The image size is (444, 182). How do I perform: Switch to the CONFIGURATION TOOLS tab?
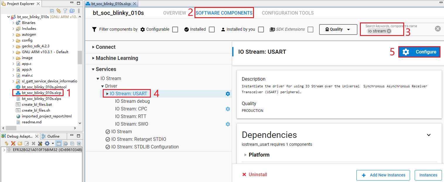[288, 13]
